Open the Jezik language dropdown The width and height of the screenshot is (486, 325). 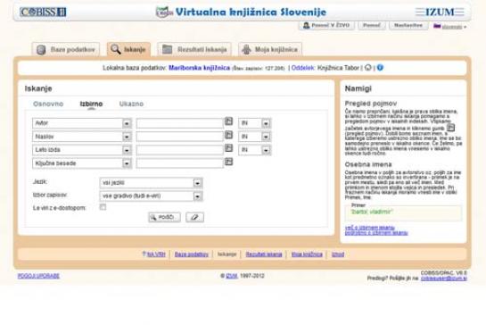197,183
